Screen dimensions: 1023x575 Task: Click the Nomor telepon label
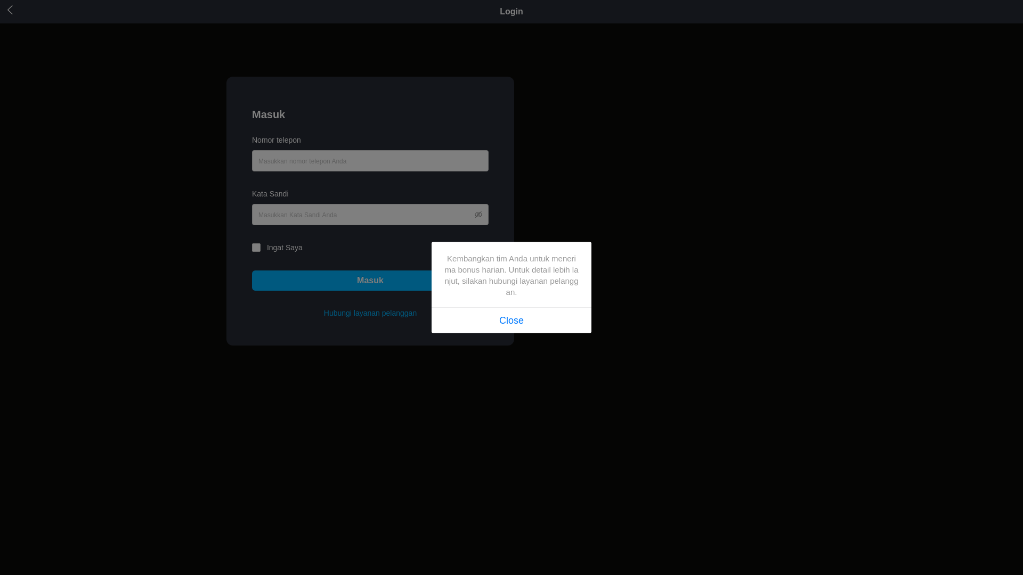[x=277, y=140]
